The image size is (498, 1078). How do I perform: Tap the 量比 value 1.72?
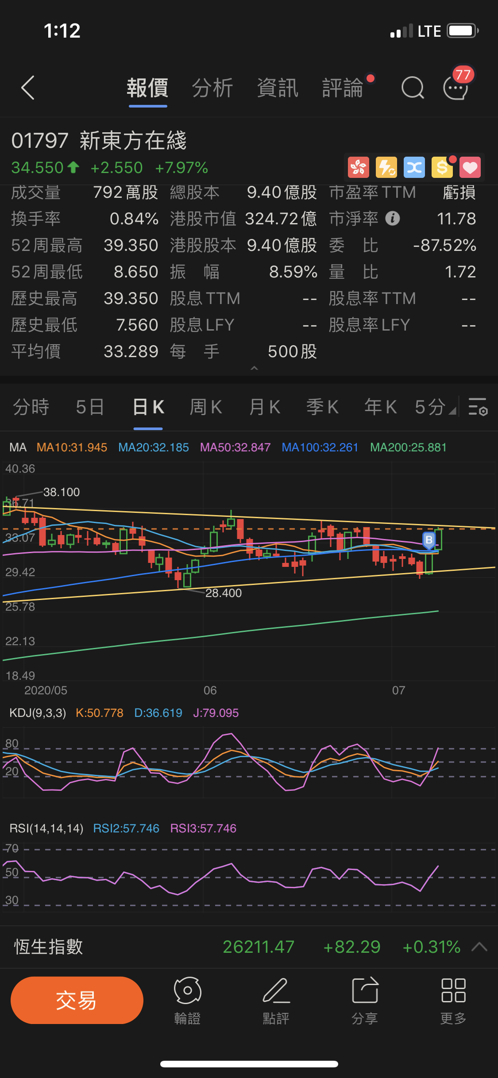click(x=460, y=272)
